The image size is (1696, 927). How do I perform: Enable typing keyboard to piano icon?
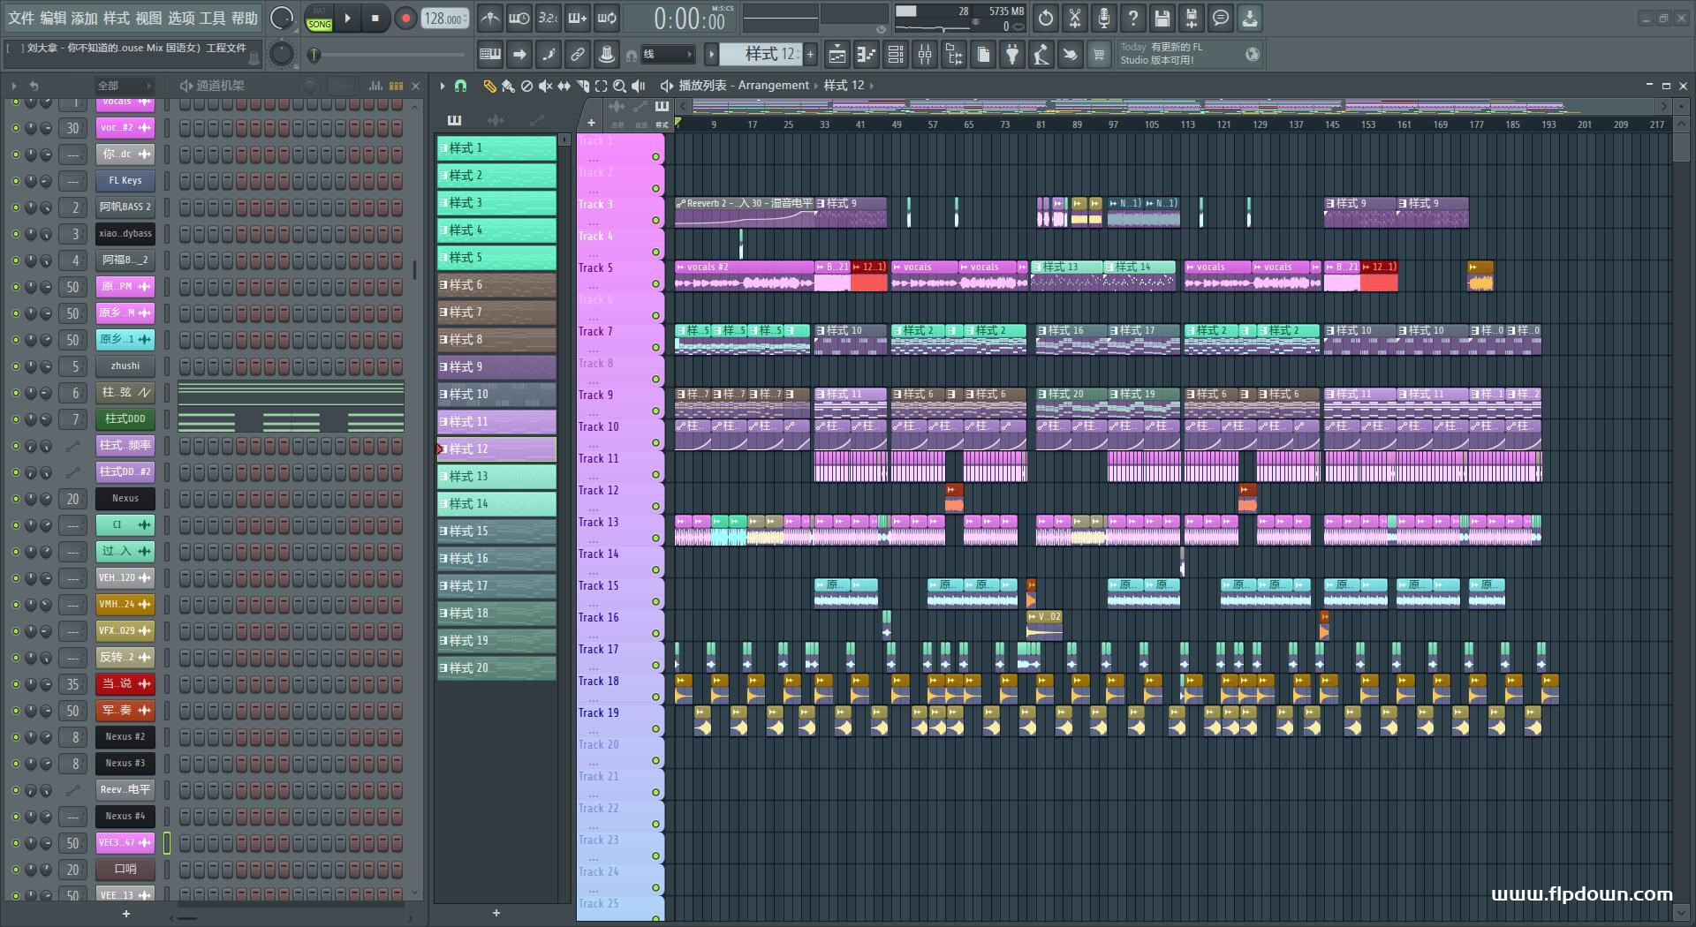[490, 55]
